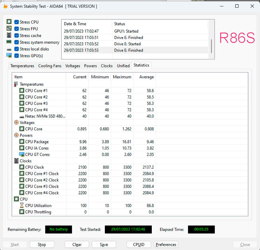
Task: Click the Current column header
Action: pyautogui.click(x=77, y=77)
